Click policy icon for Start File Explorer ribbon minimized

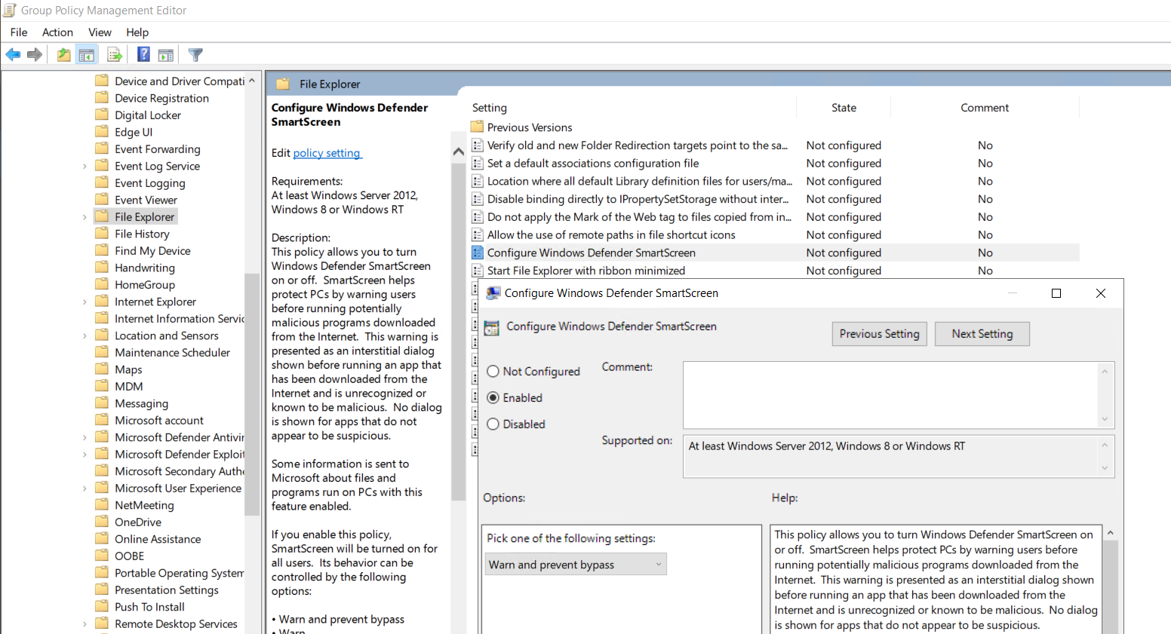pos(478,271)
